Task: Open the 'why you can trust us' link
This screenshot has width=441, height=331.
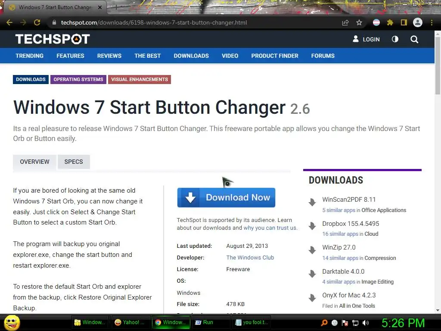Action: tap(270, 228)
